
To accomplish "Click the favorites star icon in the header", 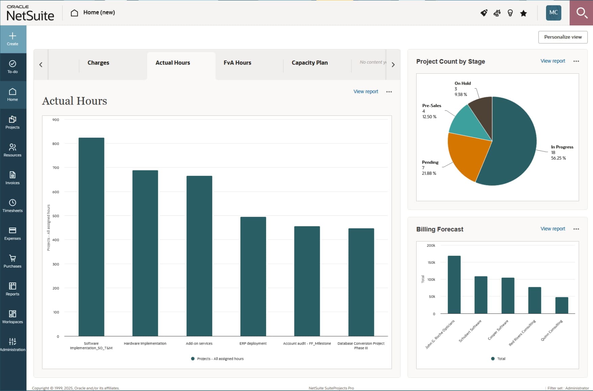I will [x=523, y=13].
